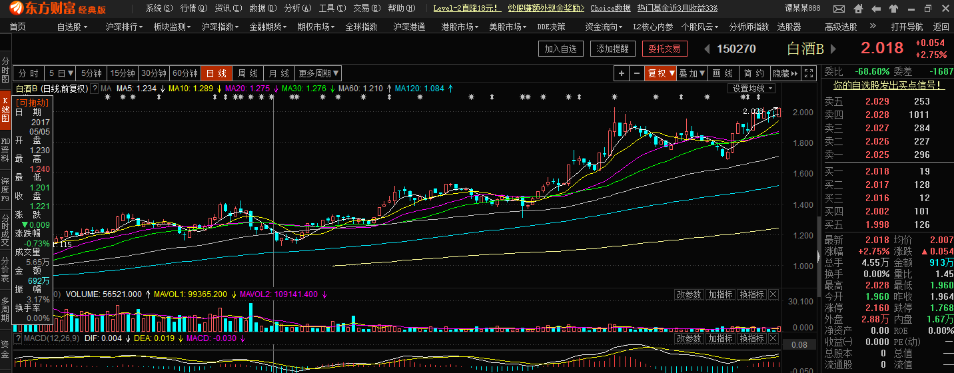Click the 你的自选股发出买点信号 notice link

tap(889, 85)
